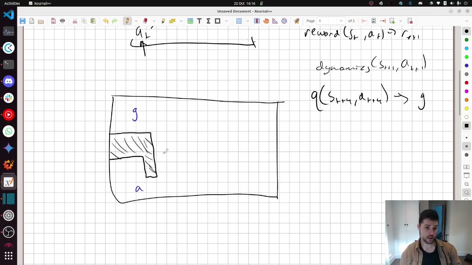The width and height of the screenshot is (472, 265).
Task: Create a new document in Xournal++
Action: pos(32,21)
